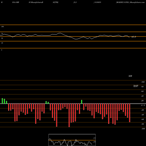Click the RSI current value '45.3'
Screen dimensions: 146x146
coord(134,37)
